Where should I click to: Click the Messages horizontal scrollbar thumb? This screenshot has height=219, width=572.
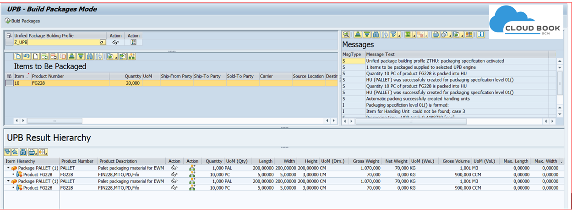tap(411, 121)
